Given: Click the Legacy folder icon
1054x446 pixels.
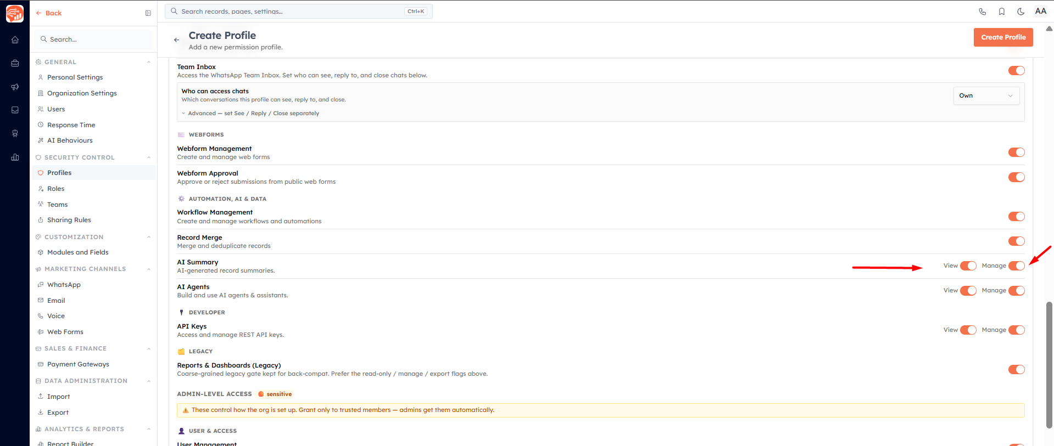Looking at the screenshot, I should [181, 352].
